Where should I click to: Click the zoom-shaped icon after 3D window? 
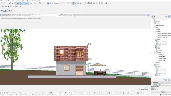pyautogui.click(x=78, y=3)
